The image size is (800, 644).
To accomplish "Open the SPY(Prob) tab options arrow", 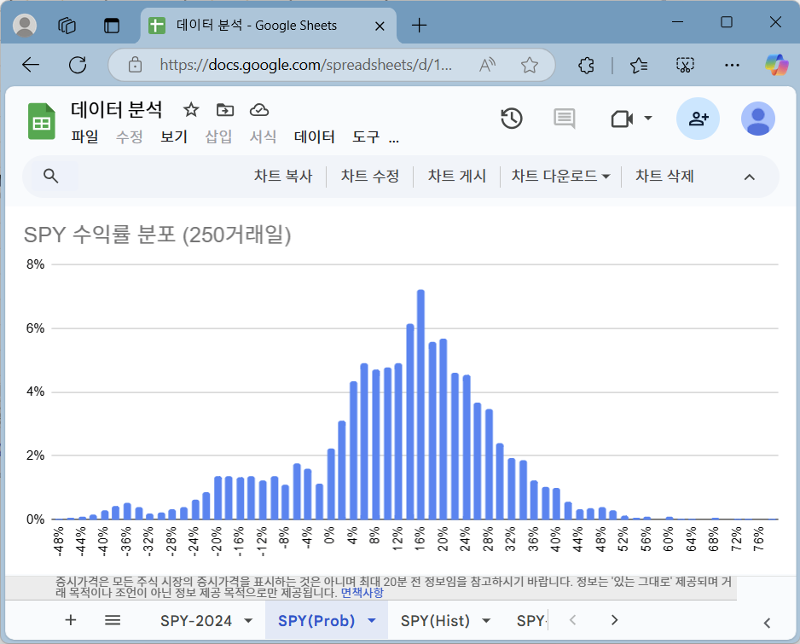I will pyautogui.click(x=372, y=620).
